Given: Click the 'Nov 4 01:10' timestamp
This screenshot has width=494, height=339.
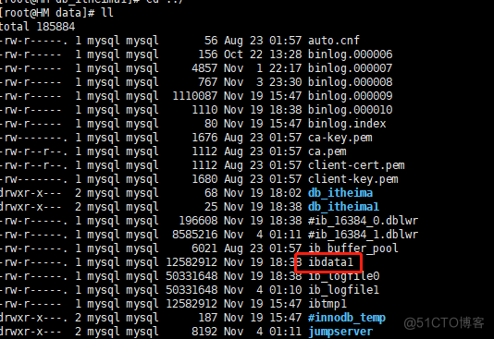Looking at the screenshot, I should 263,290.
